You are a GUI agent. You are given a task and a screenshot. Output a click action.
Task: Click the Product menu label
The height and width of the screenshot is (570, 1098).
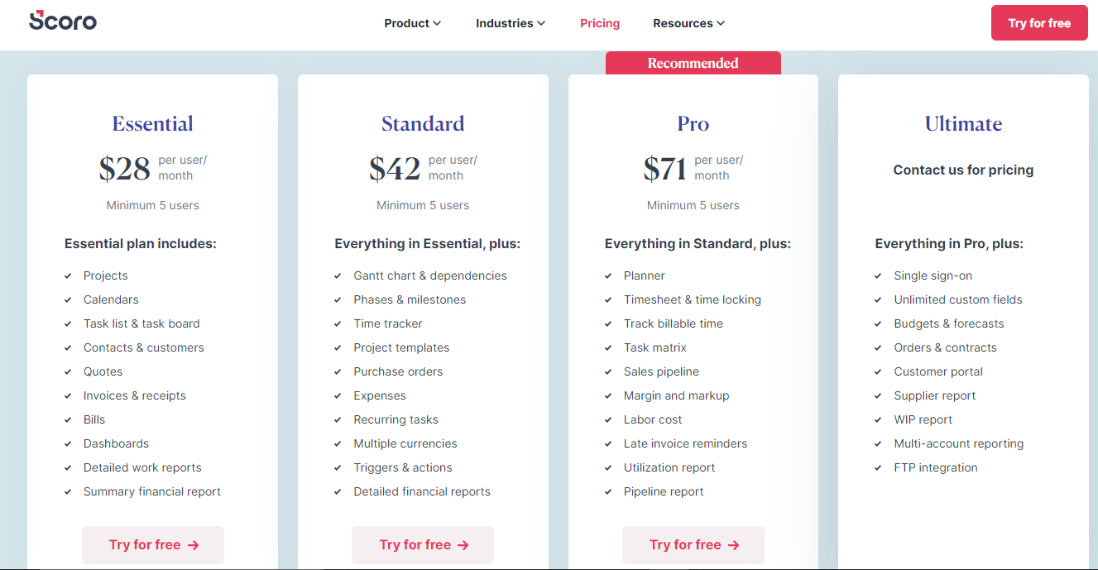(x=406, y=23)
